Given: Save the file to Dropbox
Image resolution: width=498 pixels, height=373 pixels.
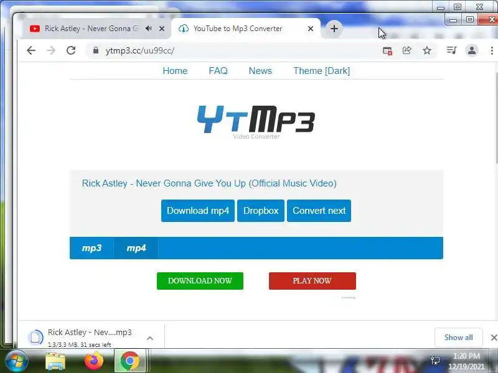Looking at the screenshot, I should point(261,211).
